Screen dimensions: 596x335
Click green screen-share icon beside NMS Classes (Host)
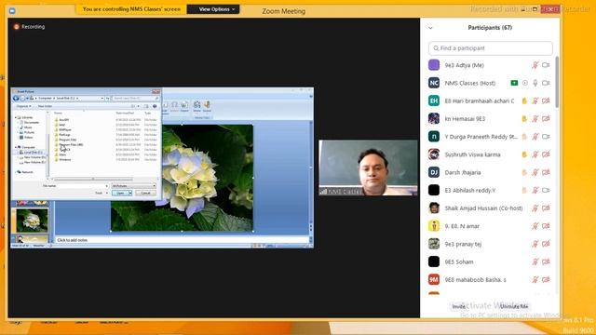514,83
